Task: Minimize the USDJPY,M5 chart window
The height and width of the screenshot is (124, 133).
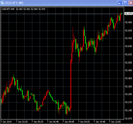Action: (120, 3)
